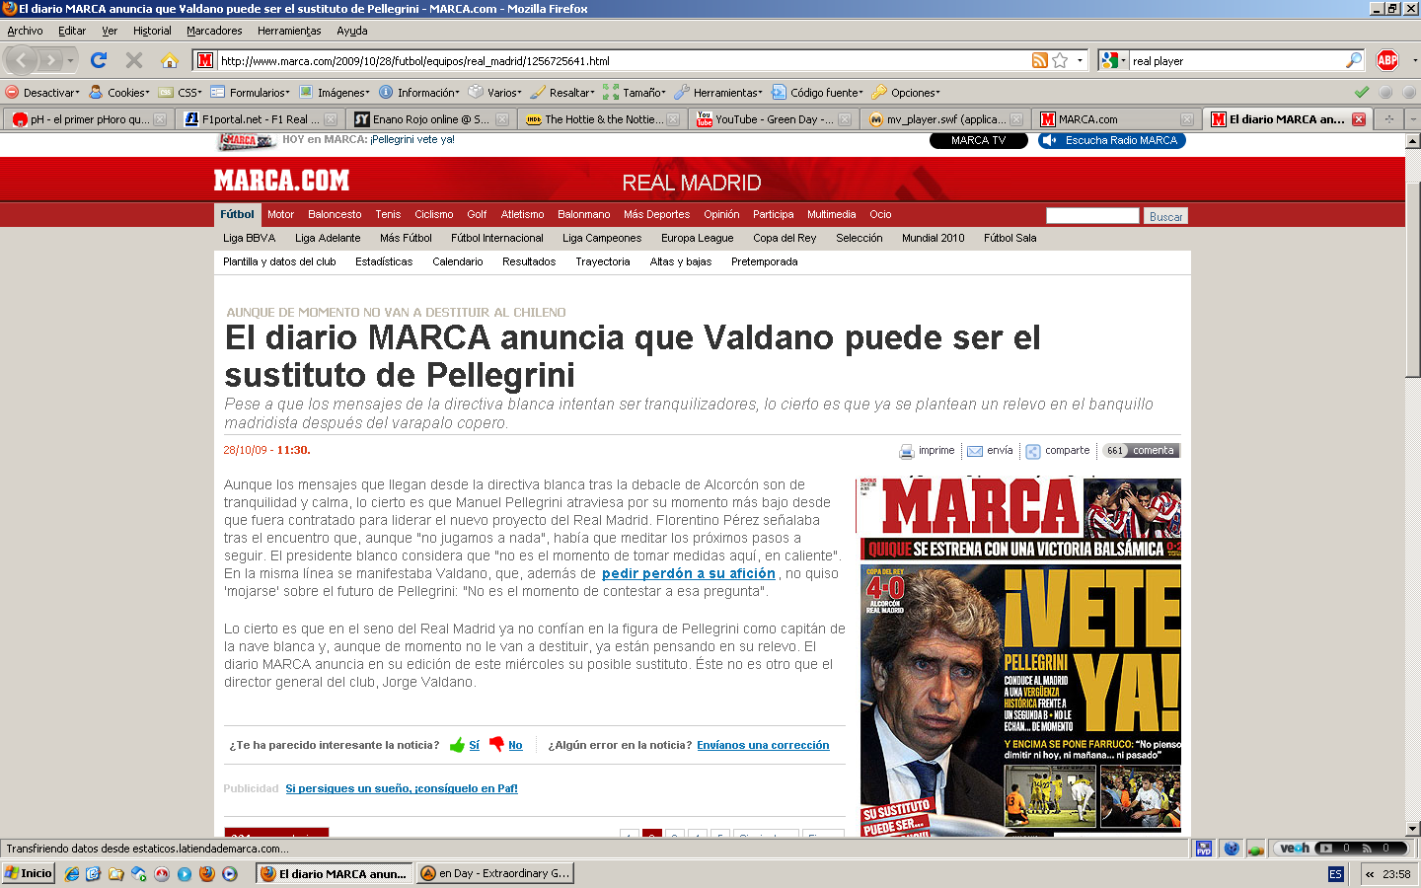The width and height of the screenshot is (1421, 888).
Task: Open the Marcadores menu
Action: point(214,31)
